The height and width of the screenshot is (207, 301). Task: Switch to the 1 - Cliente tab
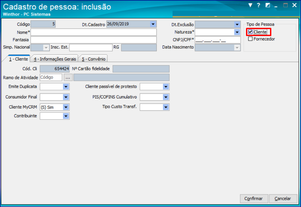click(18, 59)
